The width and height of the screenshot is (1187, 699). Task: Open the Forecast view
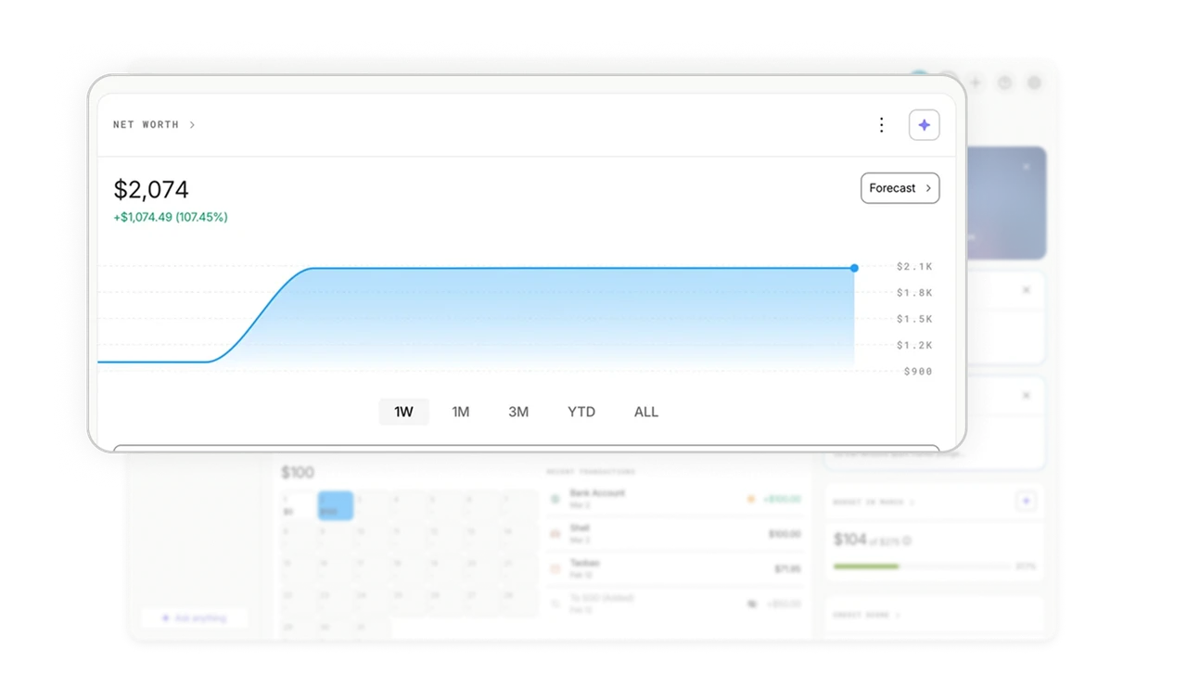900,188
